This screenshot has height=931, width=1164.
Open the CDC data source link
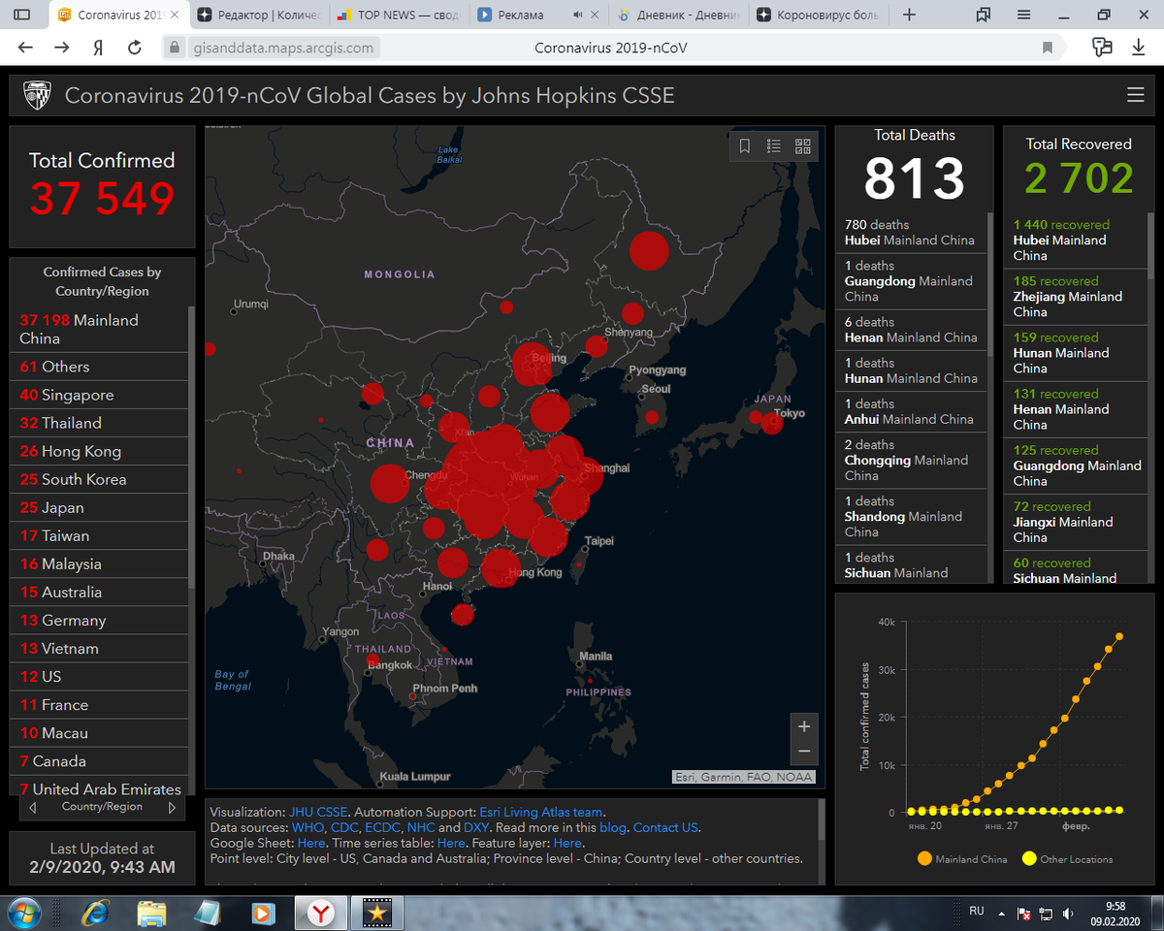click(x=344, y=828)
